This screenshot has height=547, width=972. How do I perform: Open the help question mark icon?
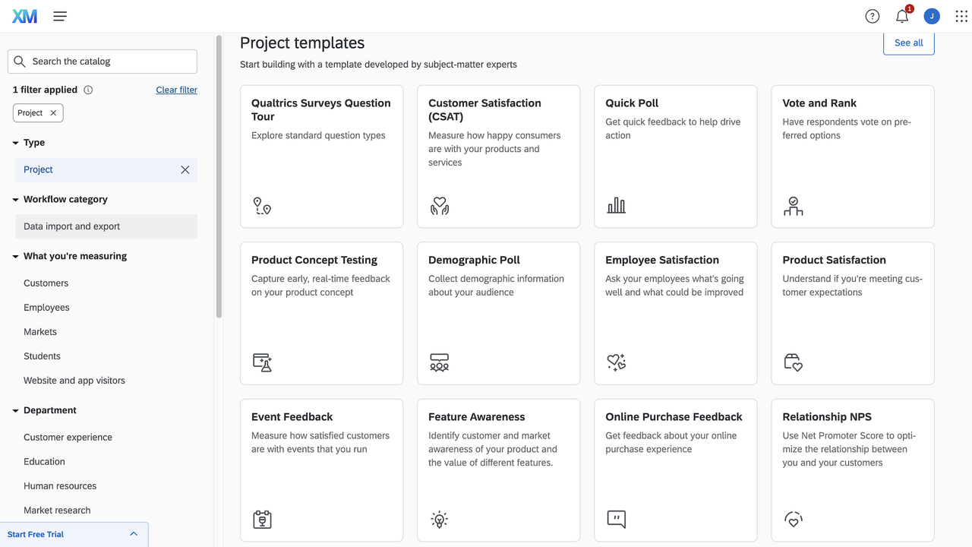coord(873,16)
